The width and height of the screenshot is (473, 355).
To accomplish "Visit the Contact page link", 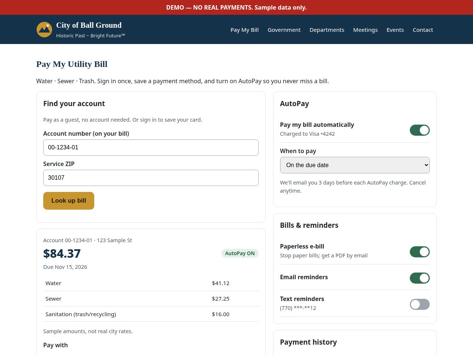I will click(423, 30).
